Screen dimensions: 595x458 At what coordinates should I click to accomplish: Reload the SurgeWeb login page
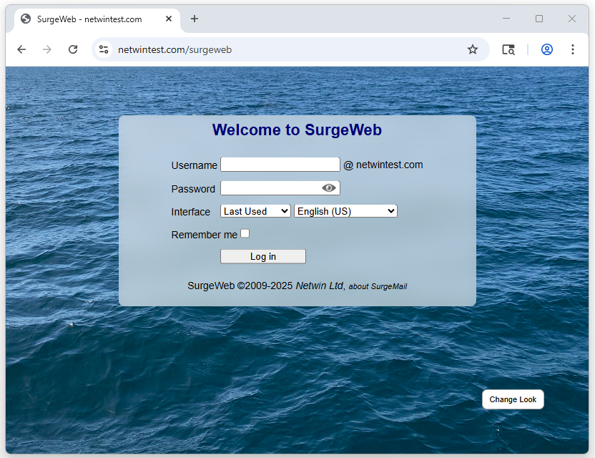pos(73,49)
